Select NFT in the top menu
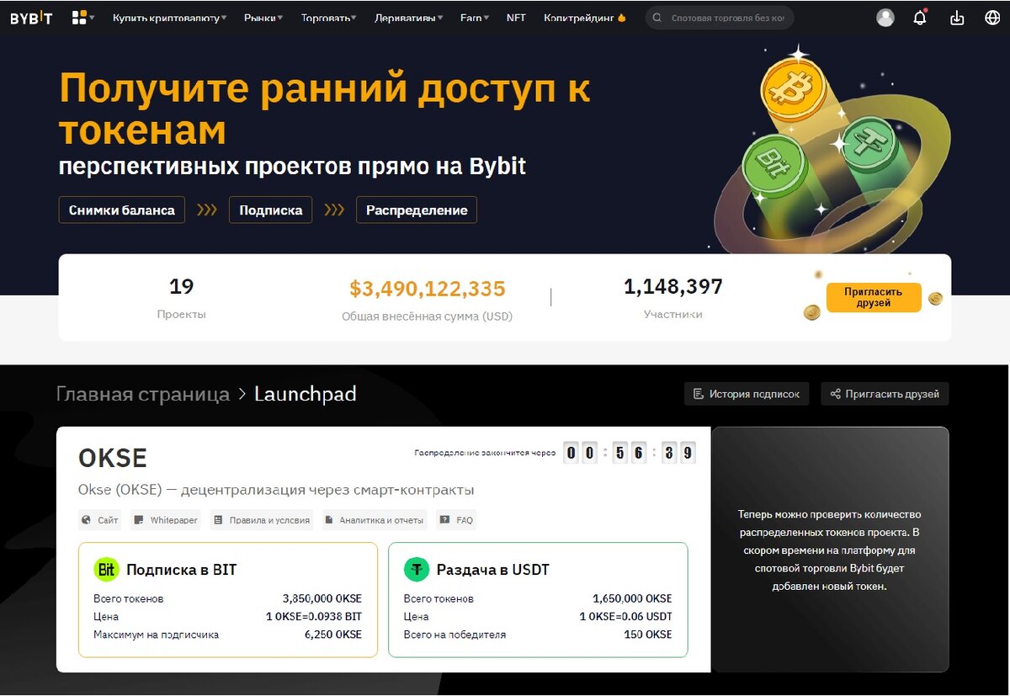 click(x=516, y=17)
